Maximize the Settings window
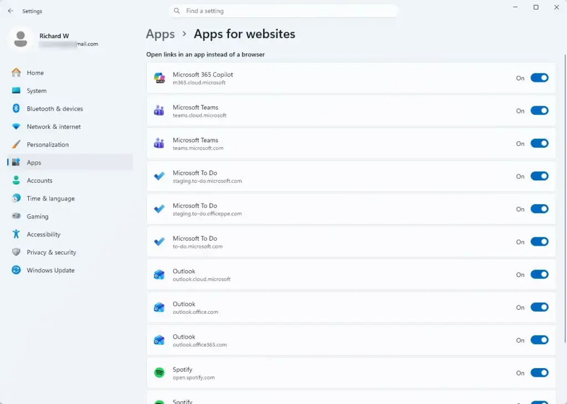 coord(536,7)
